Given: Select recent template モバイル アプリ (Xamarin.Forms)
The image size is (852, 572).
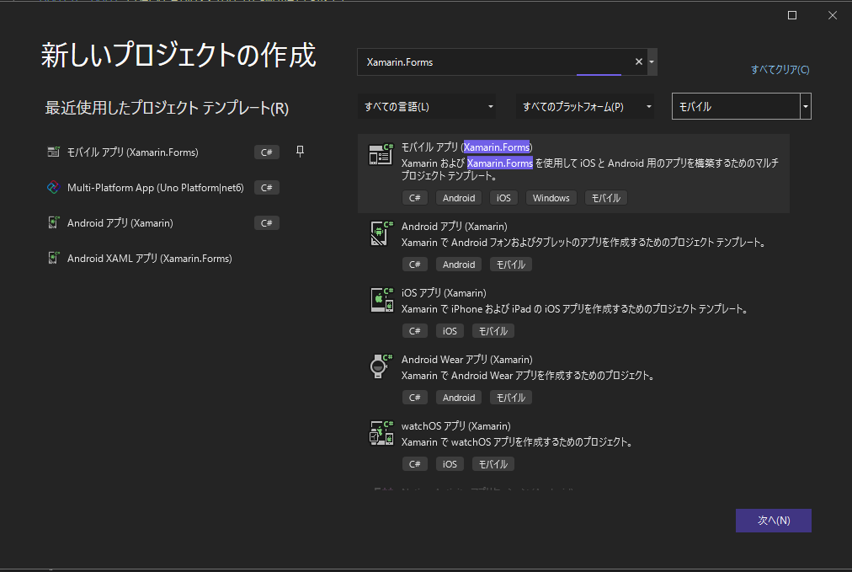Looking at the screenshot, I should tap(132, 152).
